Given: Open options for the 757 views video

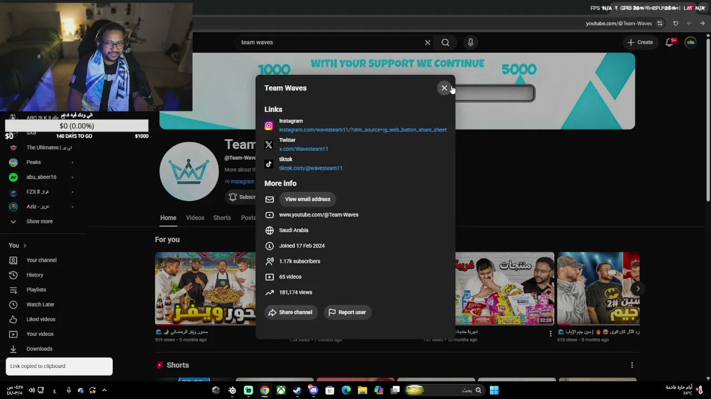Looking at the screenshot, I should point(550,334).
